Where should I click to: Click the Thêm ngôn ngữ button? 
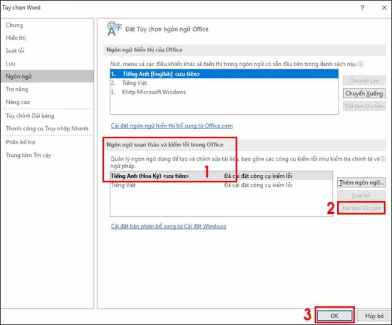(x=361, y=182)
